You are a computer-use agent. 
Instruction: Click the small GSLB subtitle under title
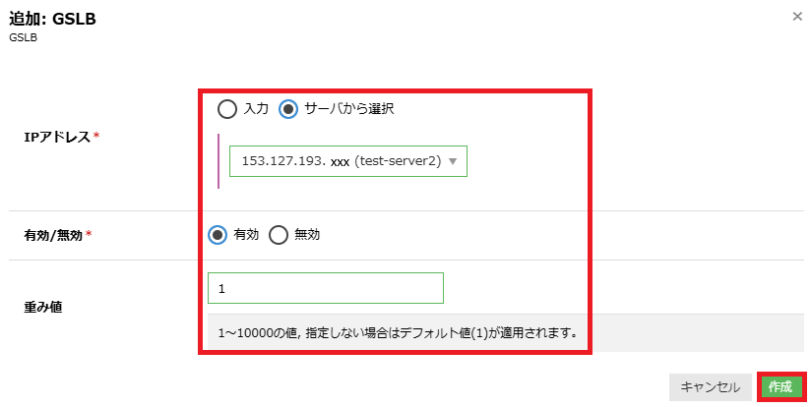click(24, 37)
